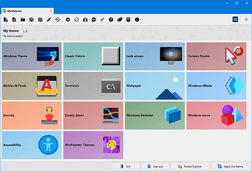Screen dimensions: 252x172
Task: Open help via the question mark icon
Action: point(111,20)
